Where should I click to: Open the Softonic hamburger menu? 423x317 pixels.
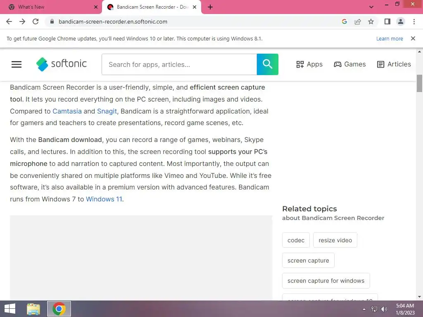coord(17,64)
